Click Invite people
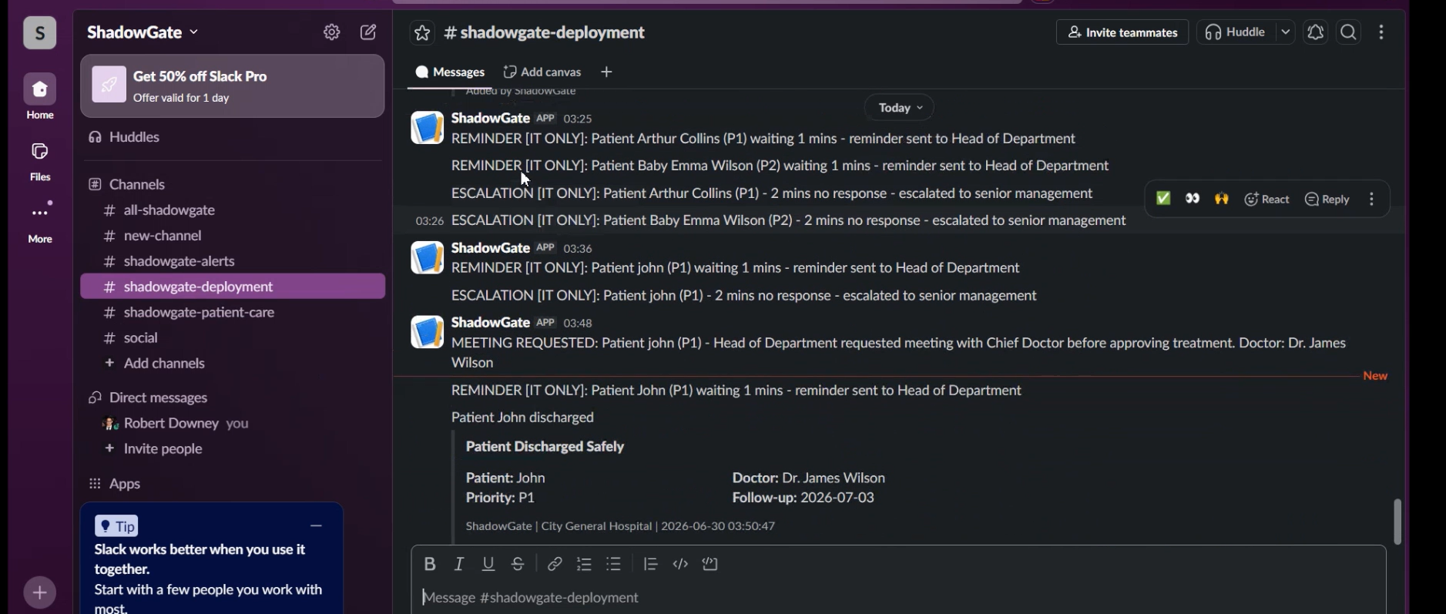 pos(233,448)
